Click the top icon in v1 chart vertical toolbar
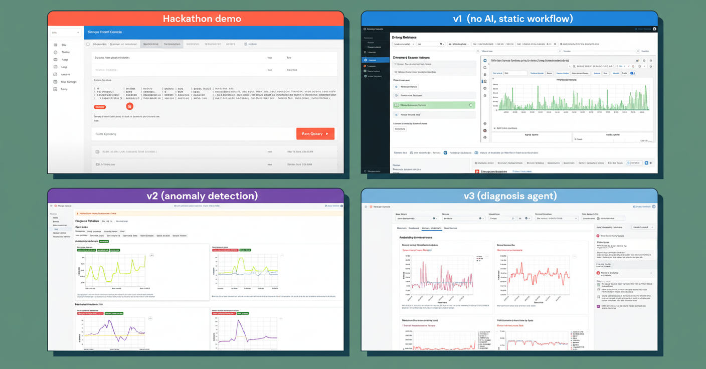Image resolution: width=706 pixels, height=369 pixels. click(485, 60)
